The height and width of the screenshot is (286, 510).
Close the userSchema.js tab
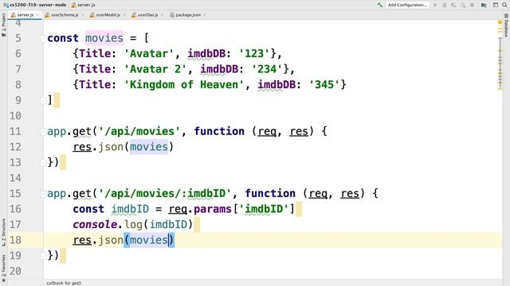[82, 15]
